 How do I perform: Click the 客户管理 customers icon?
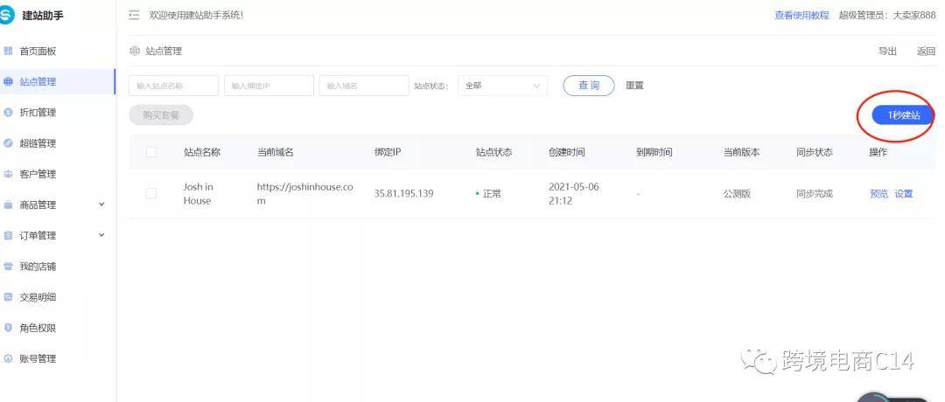pos(8,174)
